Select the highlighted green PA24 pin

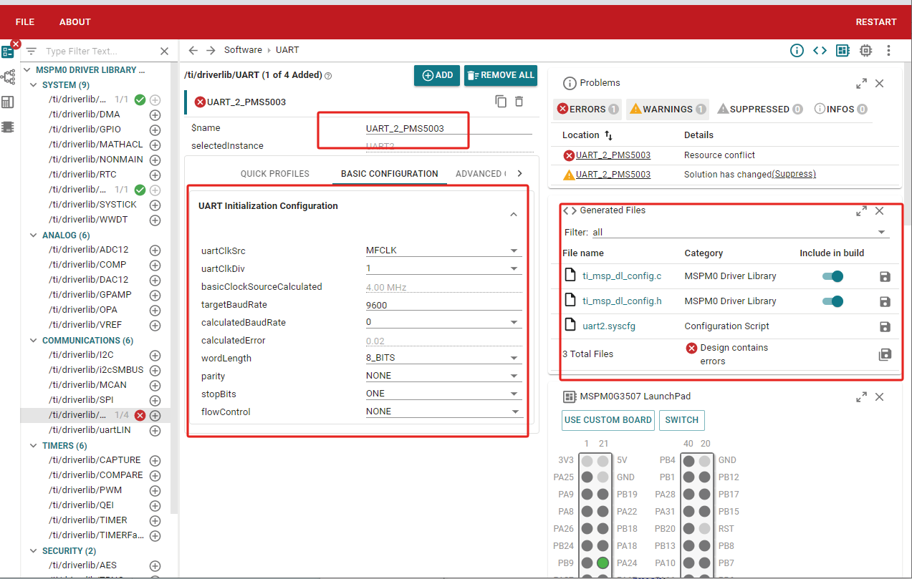[x=603, y=563]
